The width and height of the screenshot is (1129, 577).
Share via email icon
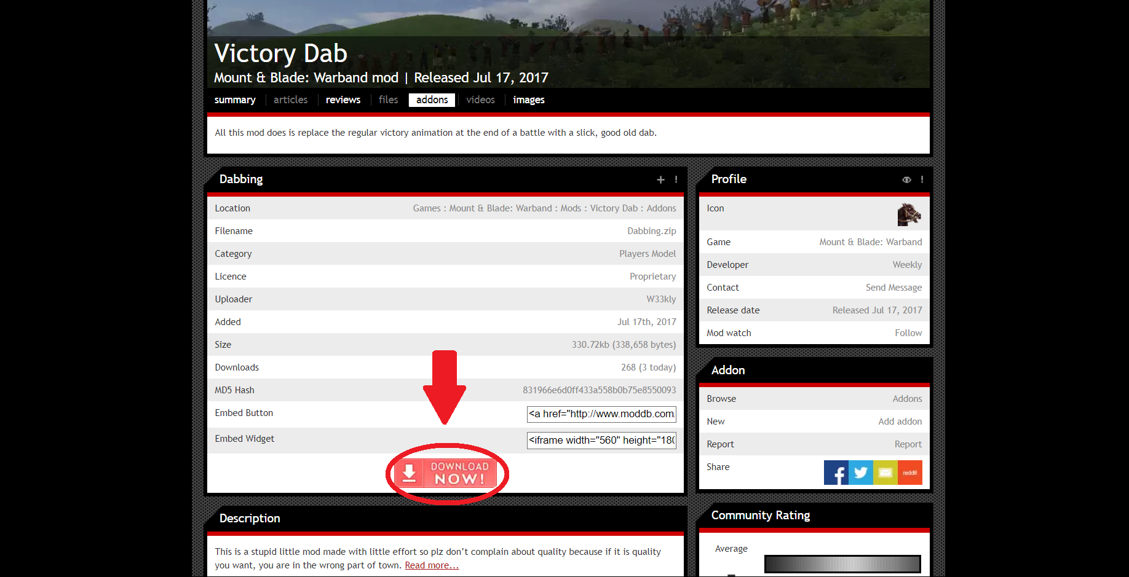coord(885,473)
